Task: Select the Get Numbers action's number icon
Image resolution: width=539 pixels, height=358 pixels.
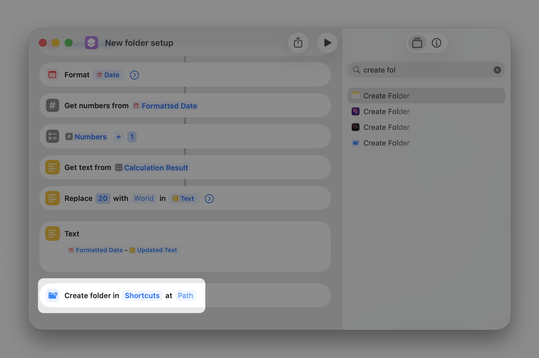Action: [52, 105]
